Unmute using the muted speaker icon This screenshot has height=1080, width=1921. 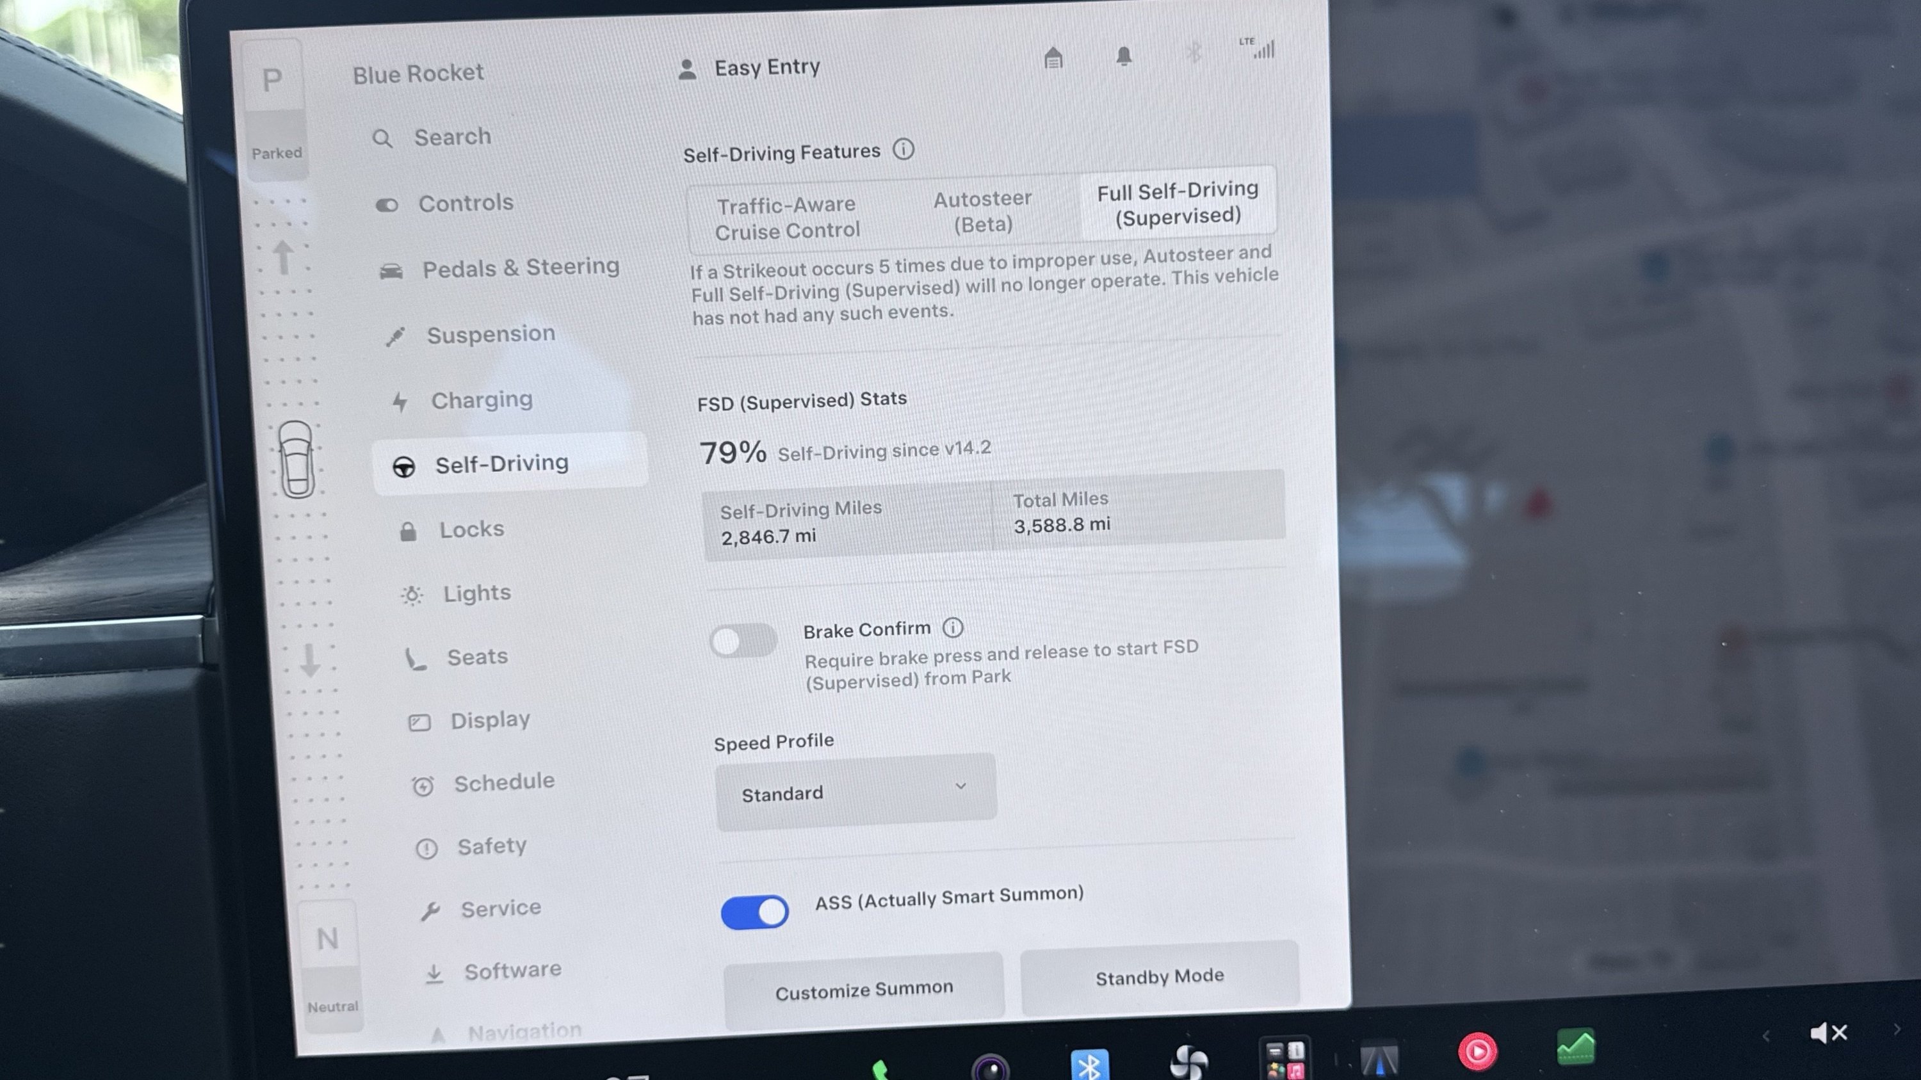1829,1033
